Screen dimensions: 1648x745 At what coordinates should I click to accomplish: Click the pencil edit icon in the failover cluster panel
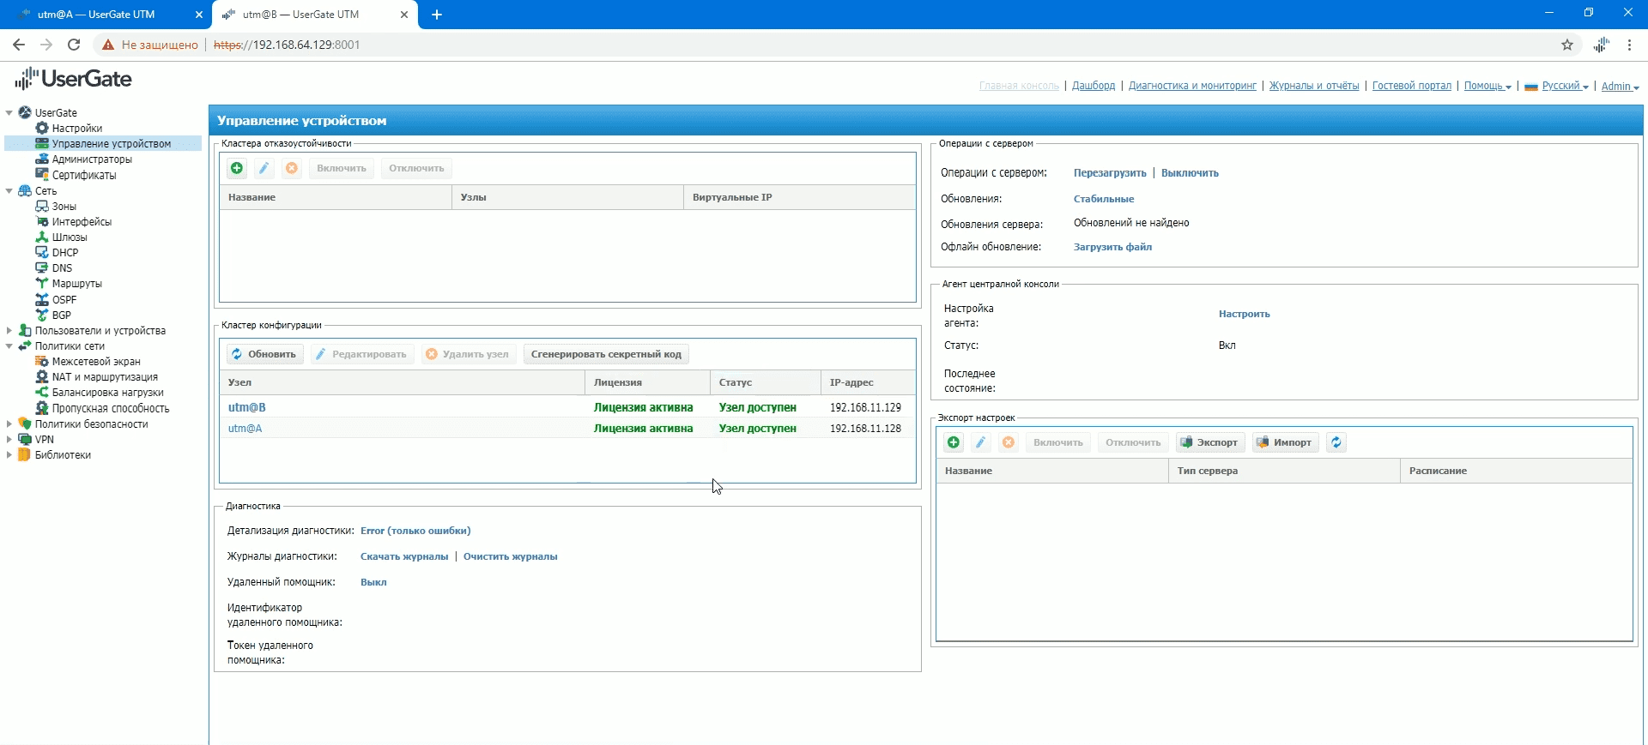tap(264, 168)
